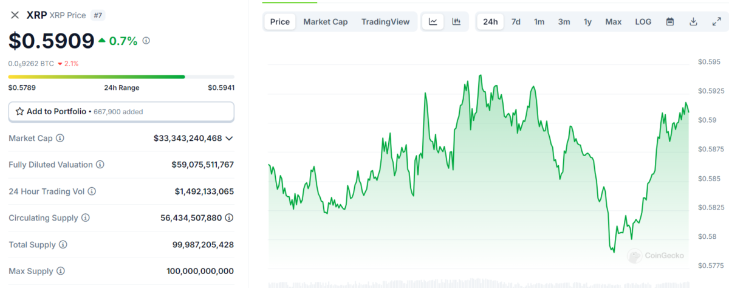This screenshot has height=288, width=729.
Task: Click the $0.5775 y-axis label
Action: pyautogui.click(x=711, y=266)
